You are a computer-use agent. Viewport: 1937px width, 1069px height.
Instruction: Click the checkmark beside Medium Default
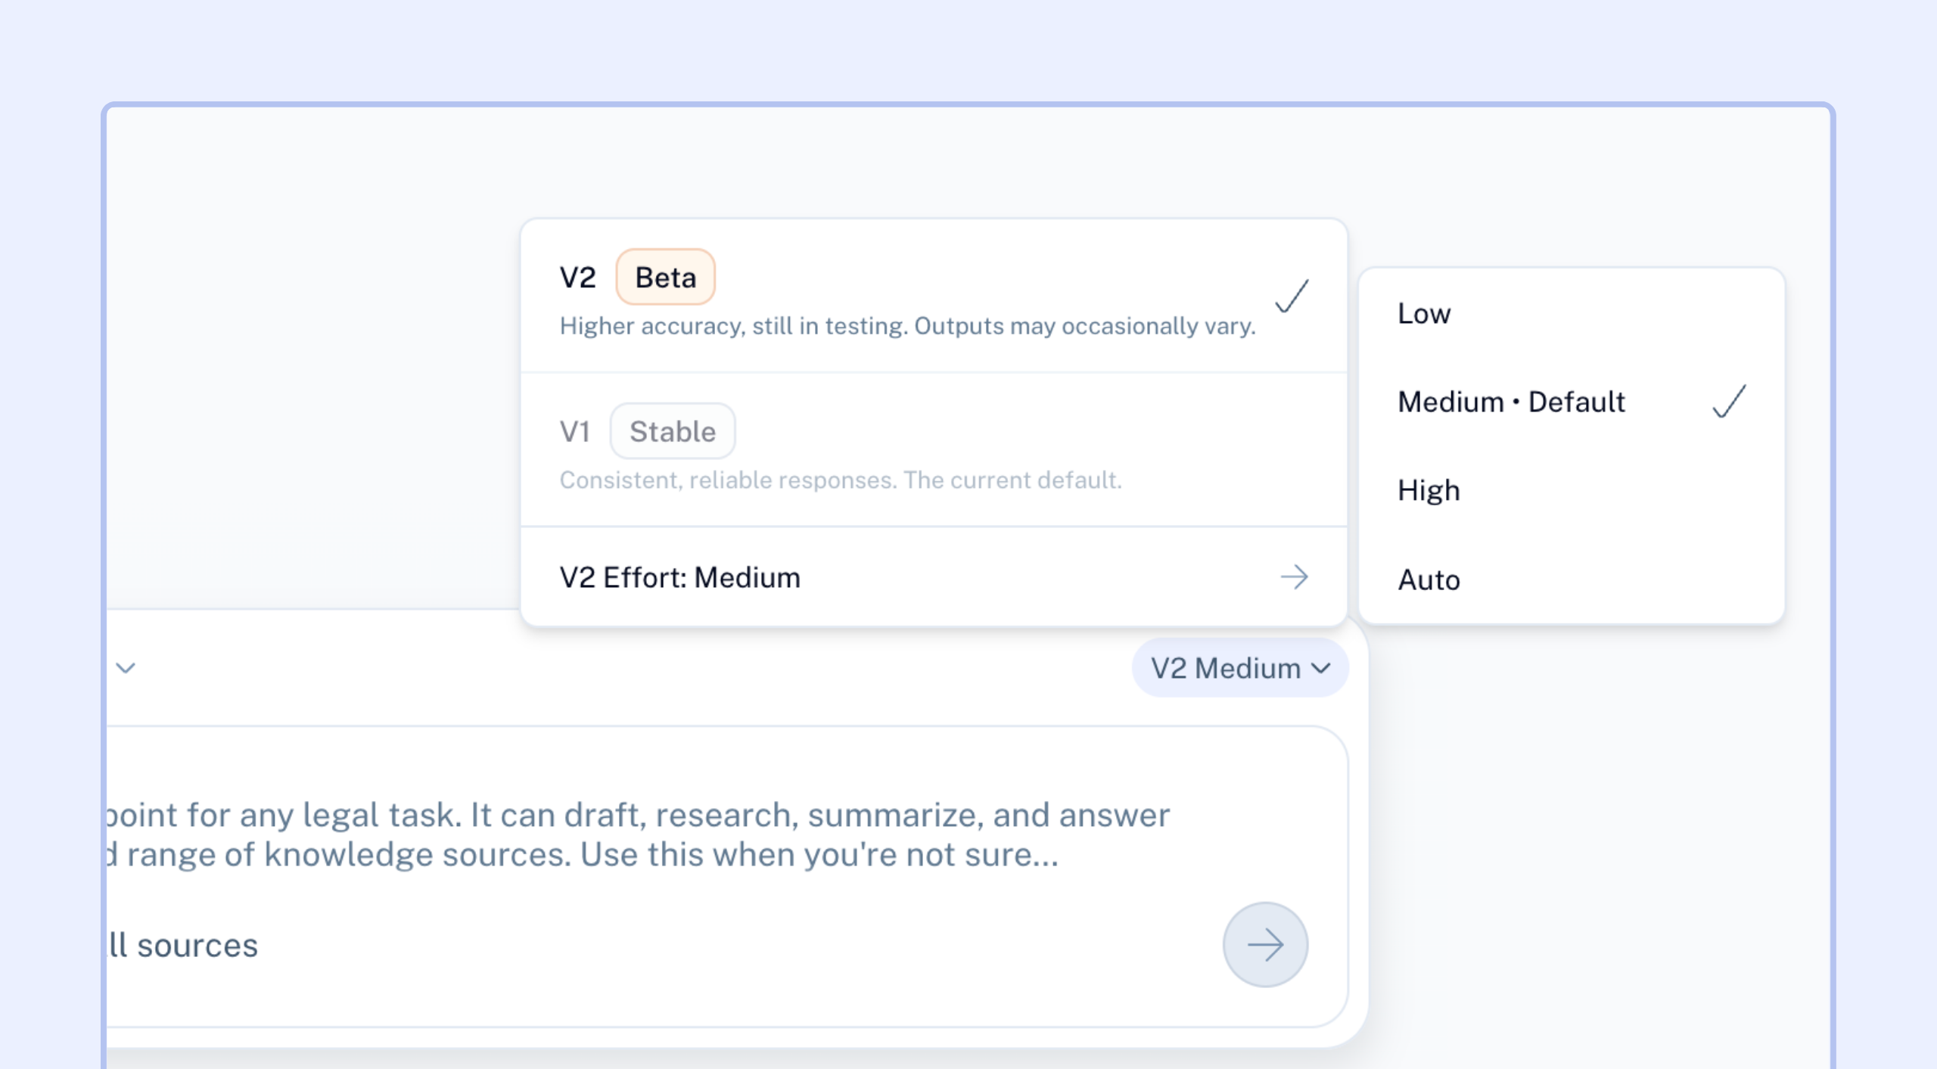pos(1729,401)
